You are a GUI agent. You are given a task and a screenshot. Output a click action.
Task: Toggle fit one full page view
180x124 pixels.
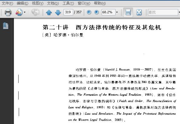coord(139,12)
